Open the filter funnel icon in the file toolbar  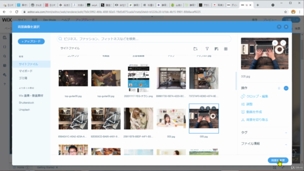(x=207, y=49)
